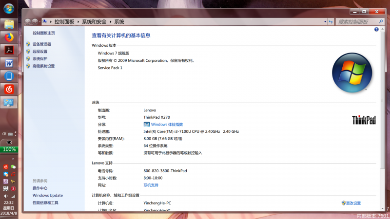Click the shield icon beside 高级系统设置
This screenshot has width=390, height=219.
[x=28, y=66]
